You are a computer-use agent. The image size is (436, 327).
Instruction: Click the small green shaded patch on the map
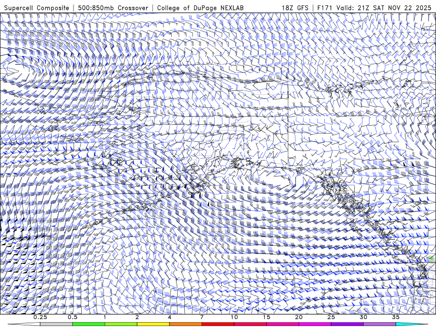(x=431, y=258)
